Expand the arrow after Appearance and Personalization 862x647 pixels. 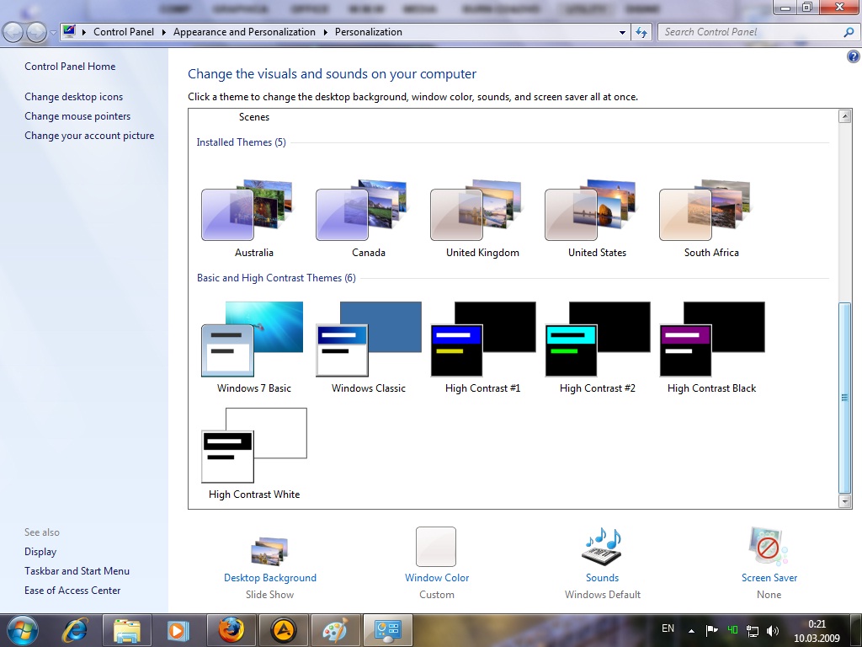(326, 32)
